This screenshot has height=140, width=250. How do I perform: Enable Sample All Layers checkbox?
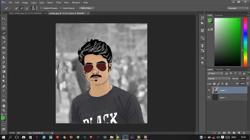tap(41, 8)
